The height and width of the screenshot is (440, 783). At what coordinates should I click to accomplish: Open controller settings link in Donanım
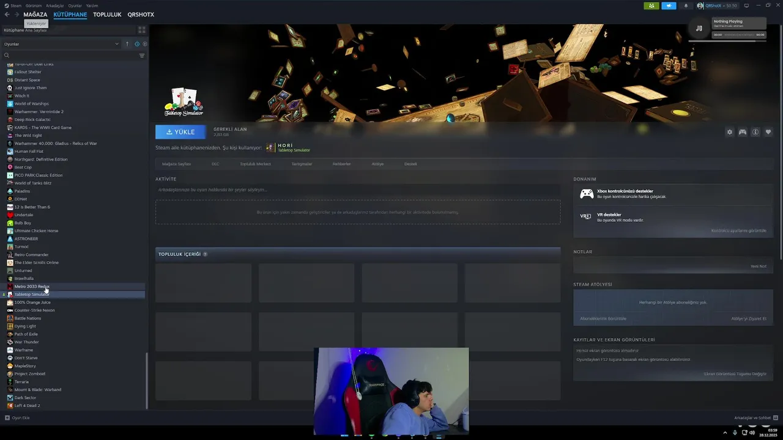coord(738,230)
